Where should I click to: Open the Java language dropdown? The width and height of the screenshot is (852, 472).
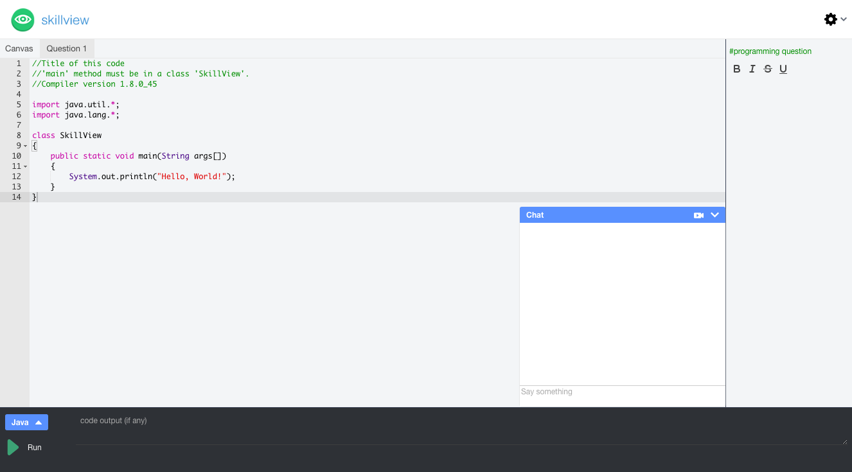click(x=26, y=422)
